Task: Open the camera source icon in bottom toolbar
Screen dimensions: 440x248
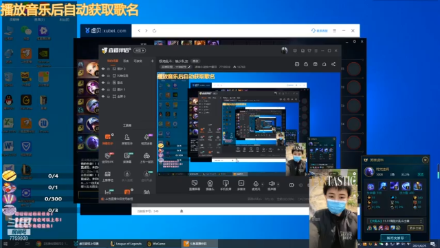Action: point(210,184)
